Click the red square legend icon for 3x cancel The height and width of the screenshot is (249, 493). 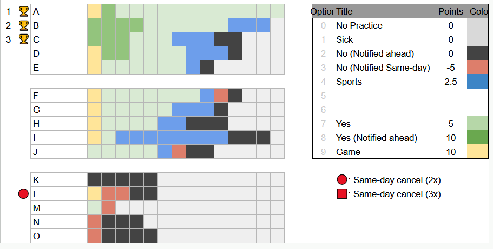[342, 194]
